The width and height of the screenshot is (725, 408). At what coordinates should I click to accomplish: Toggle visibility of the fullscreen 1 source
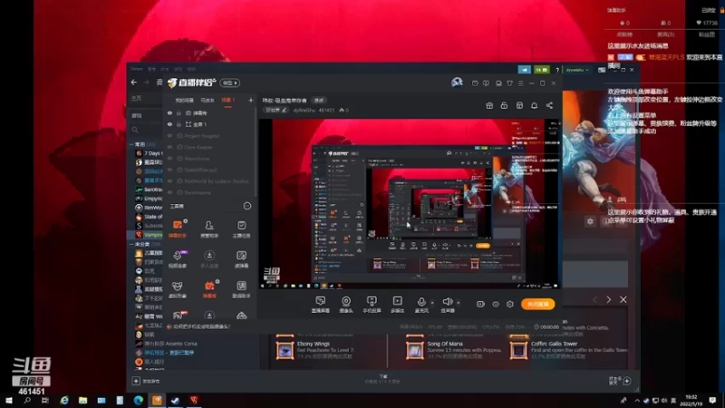(x=169, y=124)
